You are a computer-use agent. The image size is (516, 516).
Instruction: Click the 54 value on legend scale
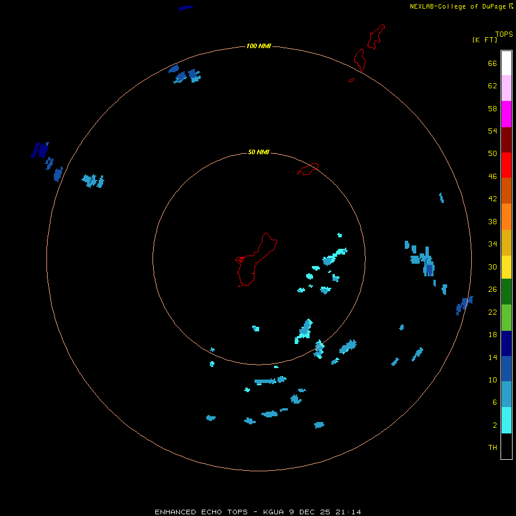492,131
